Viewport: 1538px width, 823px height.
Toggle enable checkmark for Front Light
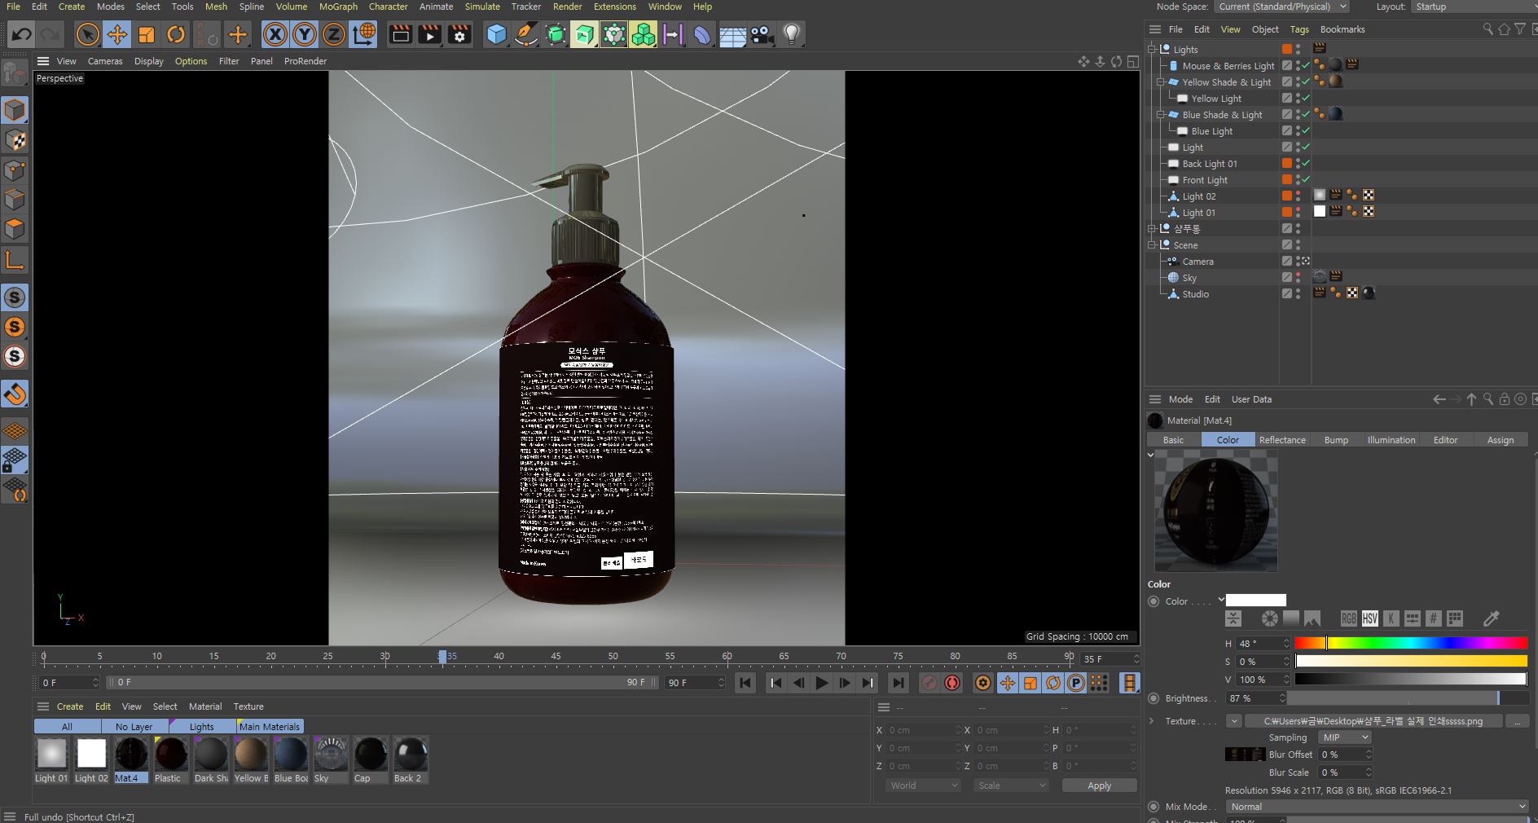click(x=1307, y=180)
